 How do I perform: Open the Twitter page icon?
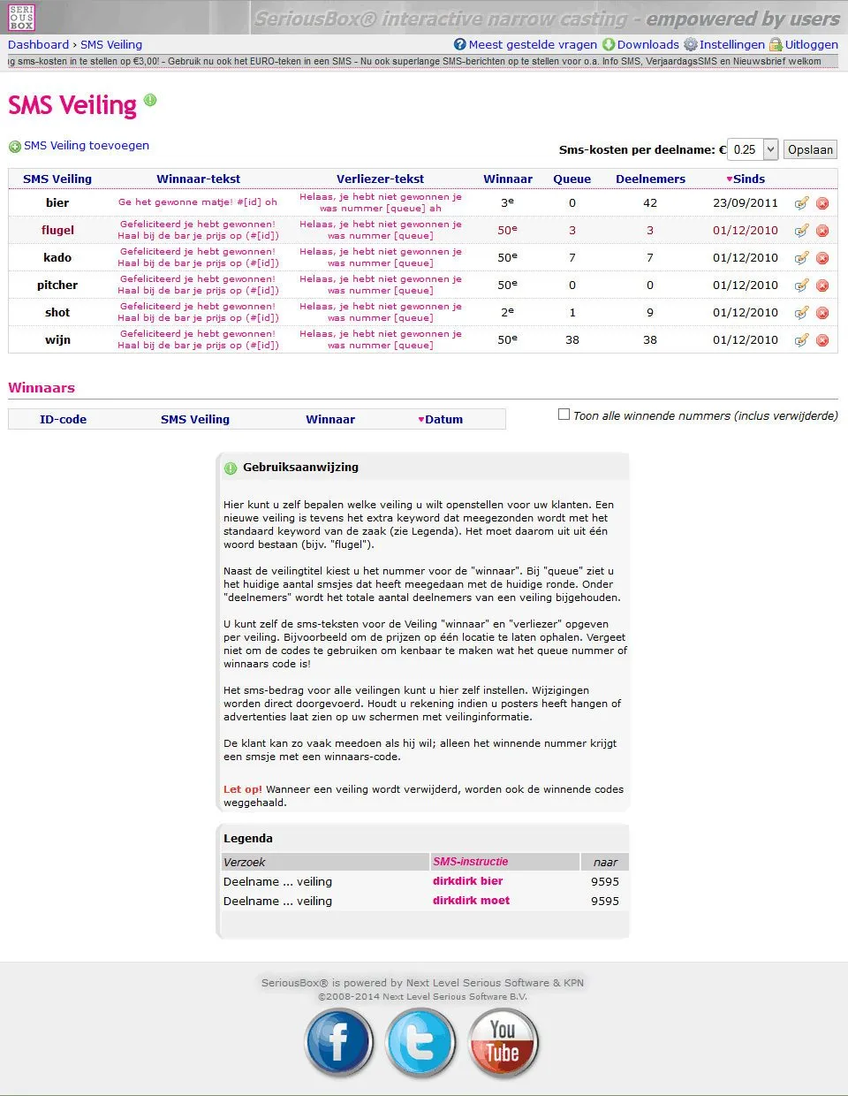(x=420, y=1044)
